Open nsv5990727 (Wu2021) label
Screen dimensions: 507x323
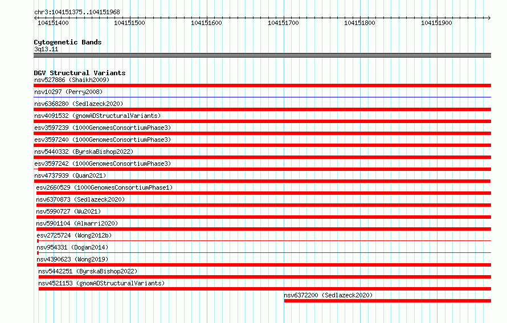[x=68, y=211]
